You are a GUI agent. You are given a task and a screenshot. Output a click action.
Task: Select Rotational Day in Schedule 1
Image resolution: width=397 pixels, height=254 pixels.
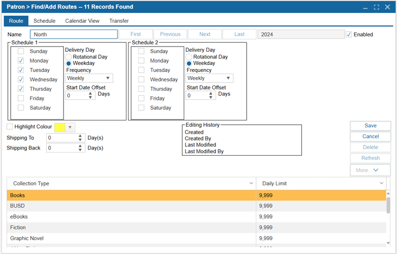[69, 57]
